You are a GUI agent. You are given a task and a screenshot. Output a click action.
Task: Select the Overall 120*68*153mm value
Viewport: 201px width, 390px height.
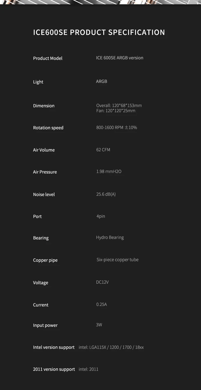(119, 105)
